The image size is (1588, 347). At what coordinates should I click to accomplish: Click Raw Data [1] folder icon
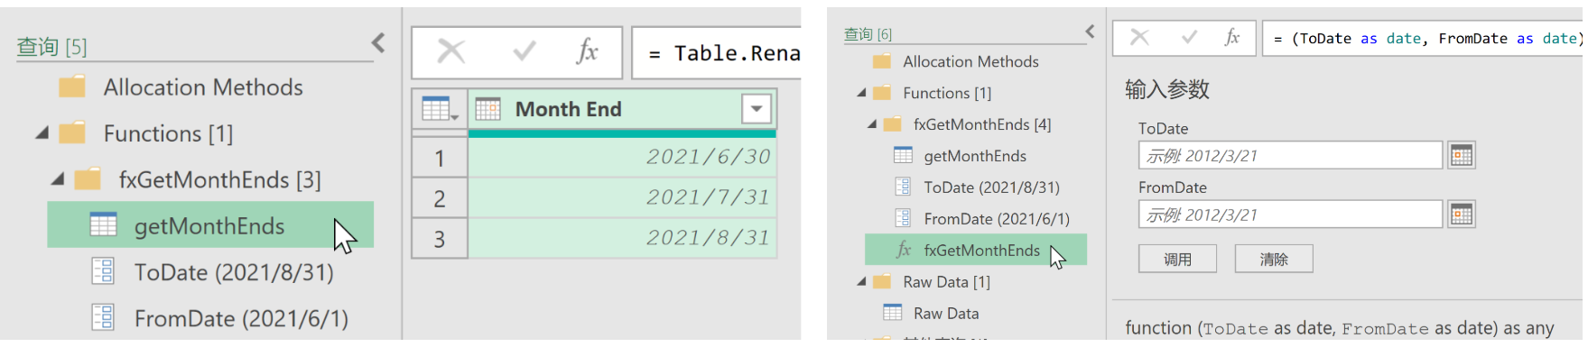click(x=882, y=282)
